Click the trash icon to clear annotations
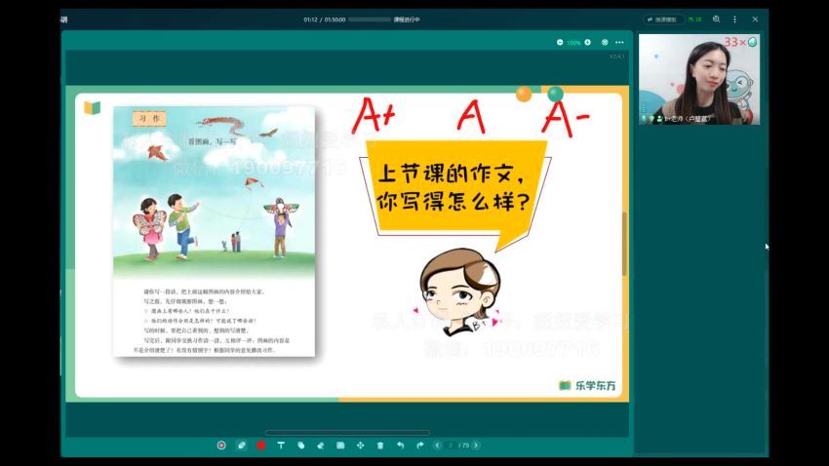 click(380, 446)
